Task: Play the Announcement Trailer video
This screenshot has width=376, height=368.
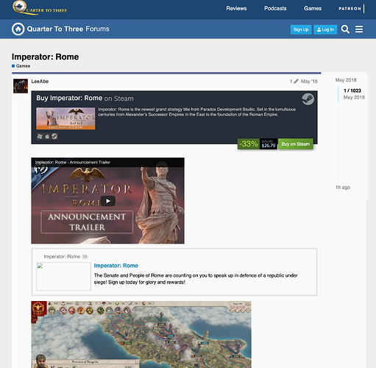Action: [108, 201]
